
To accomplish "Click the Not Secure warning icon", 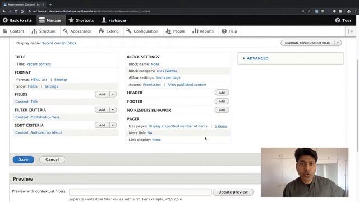I will click(30, 11).
